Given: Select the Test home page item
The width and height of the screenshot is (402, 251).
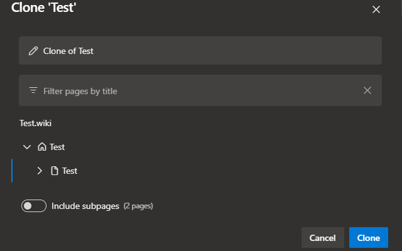Looking at the screenshot, I should coord(57,147).
